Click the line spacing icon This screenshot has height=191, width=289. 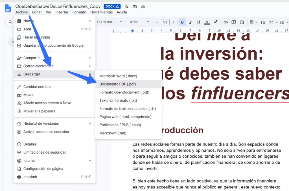(x=263, y=22)
